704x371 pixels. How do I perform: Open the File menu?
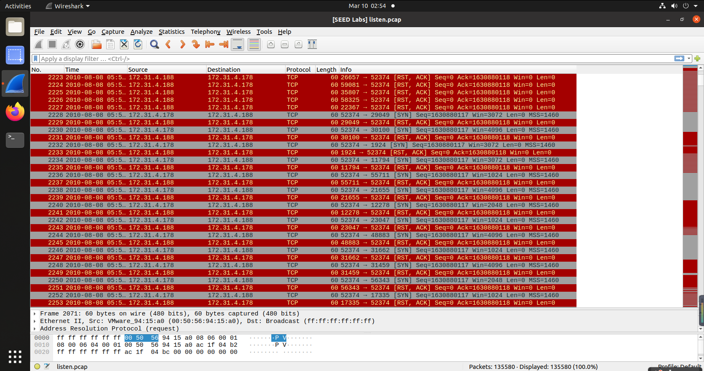pyautogui.click(x=39, y=32)
